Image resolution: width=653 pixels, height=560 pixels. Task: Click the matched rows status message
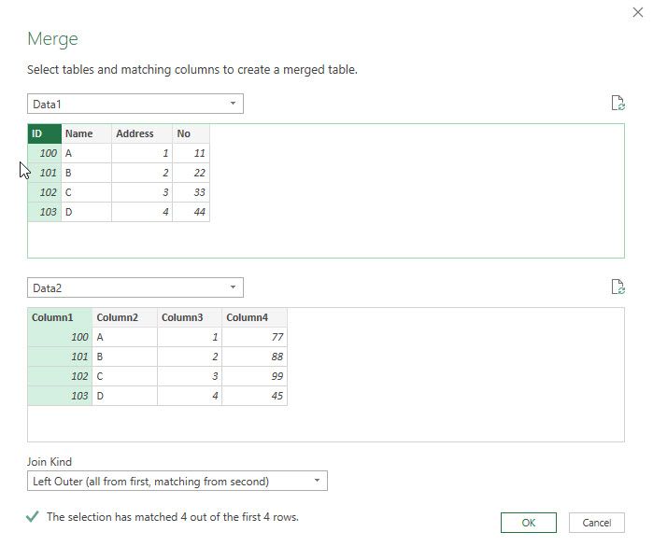click(173, 517)
